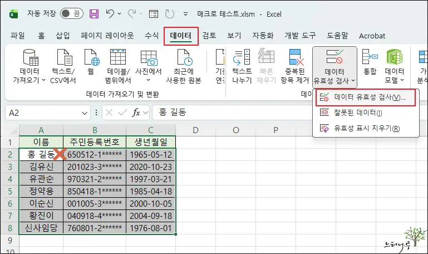Click the formula bar confirm checkmark icon
Screen dimensions: 428x254
pos(122,113)
